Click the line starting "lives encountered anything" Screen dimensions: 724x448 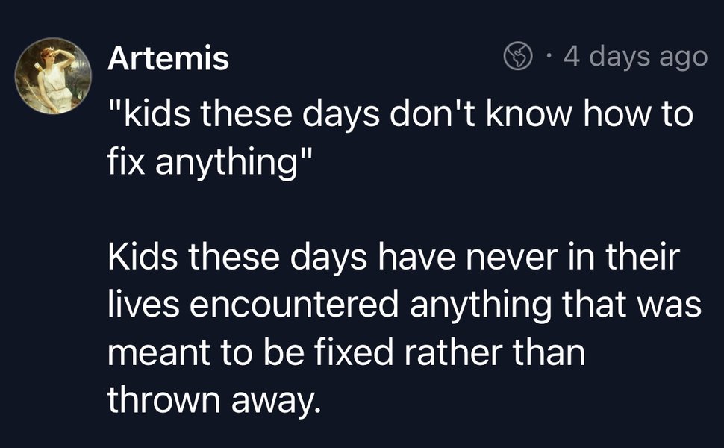404,305
